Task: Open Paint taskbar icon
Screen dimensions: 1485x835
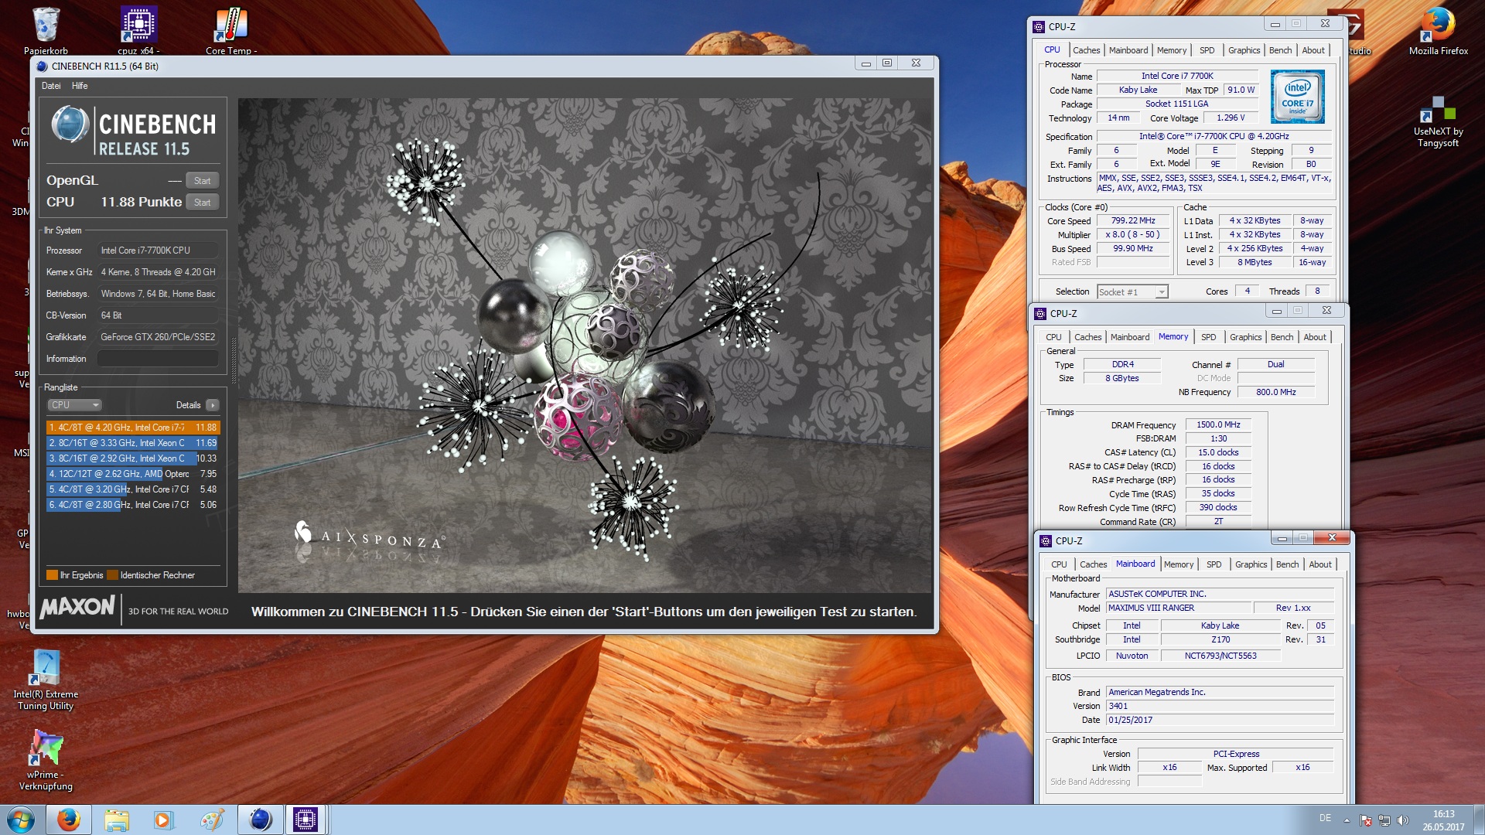Action: pos(211,820)
